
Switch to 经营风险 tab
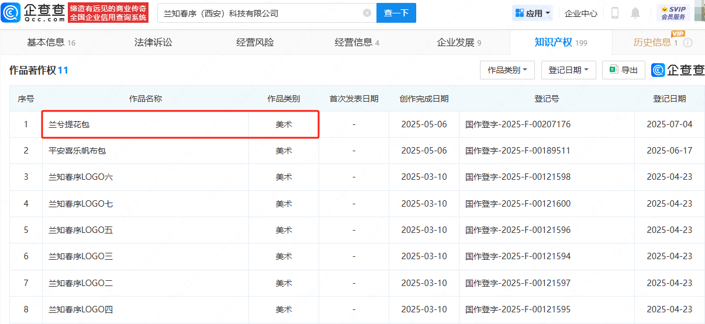255,42
